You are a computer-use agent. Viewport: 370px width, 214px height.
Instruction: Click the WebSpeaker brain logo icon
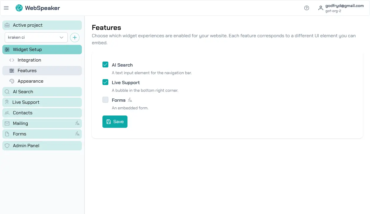19,8
